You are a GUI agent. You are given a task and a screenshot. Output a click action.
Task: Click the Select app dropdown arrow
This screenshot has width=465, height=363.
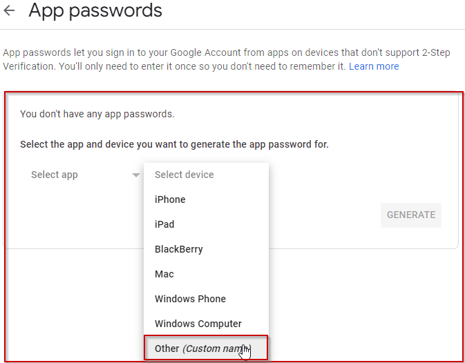[136, 175]
